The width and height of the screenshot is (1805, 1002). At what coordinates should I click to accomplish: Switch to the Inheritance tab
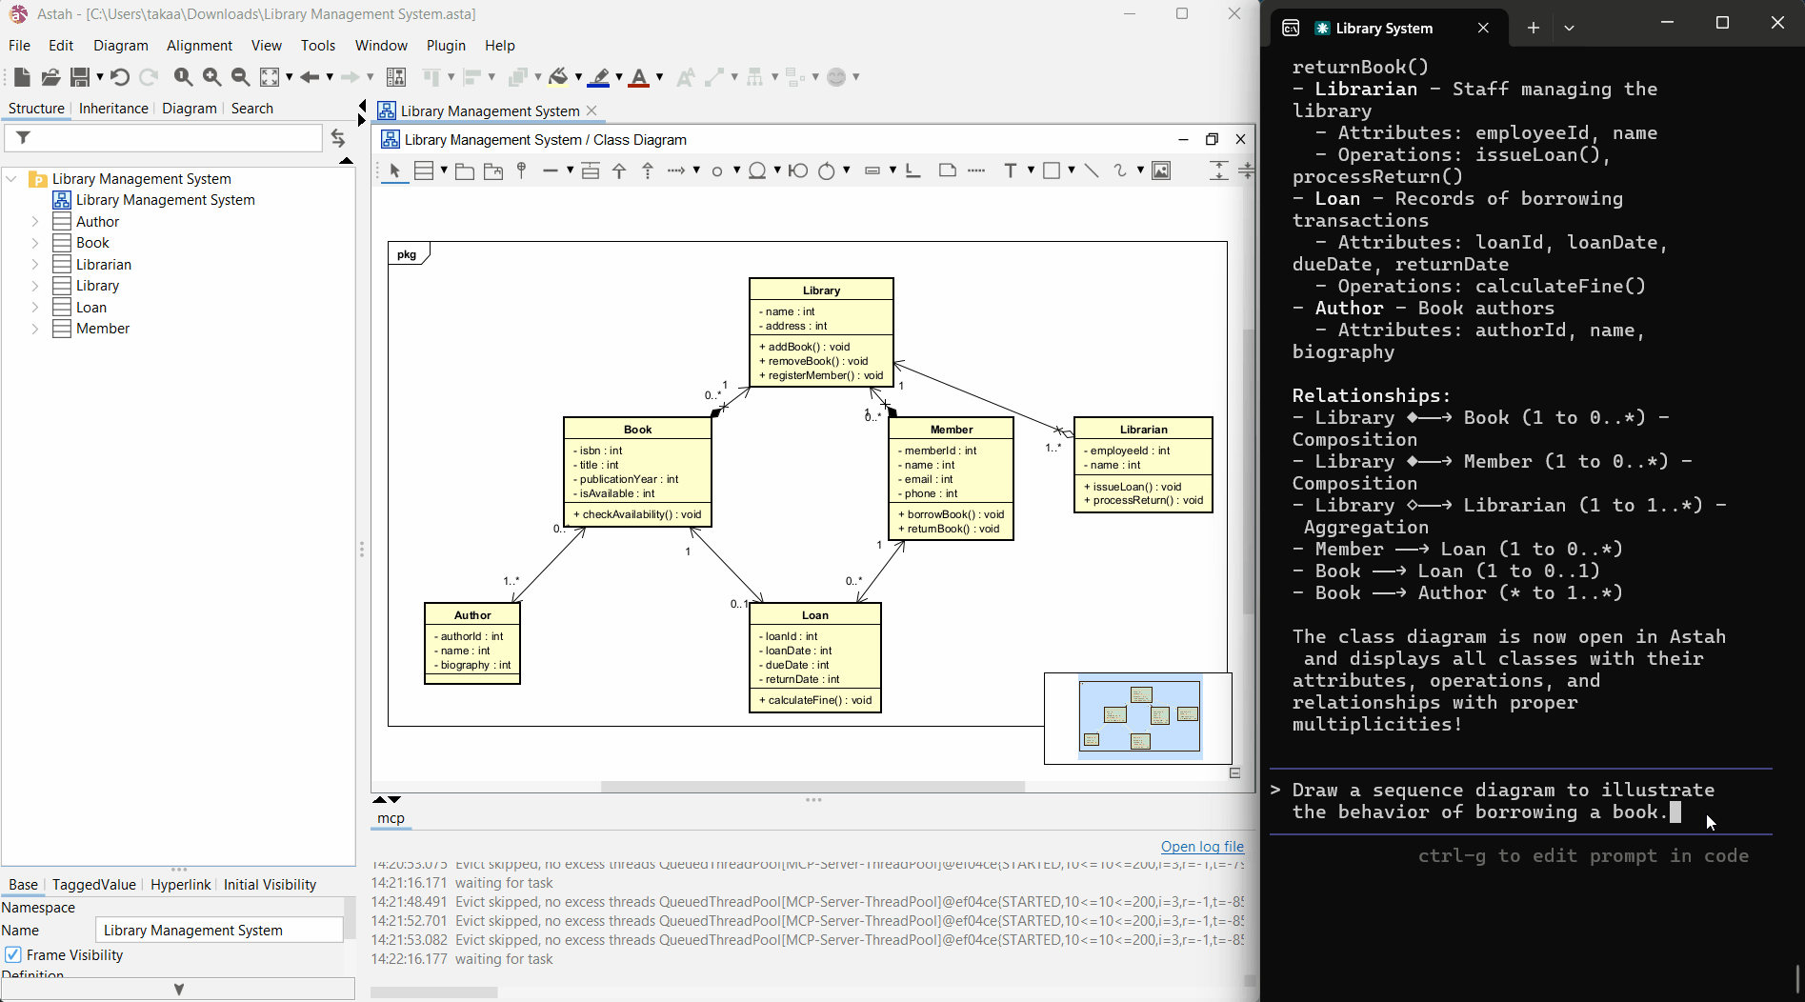coord(113,109)
